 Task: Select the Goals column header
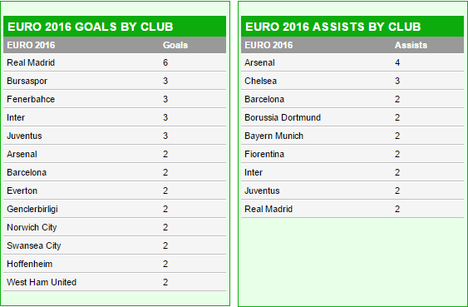[x=175, y=45]
